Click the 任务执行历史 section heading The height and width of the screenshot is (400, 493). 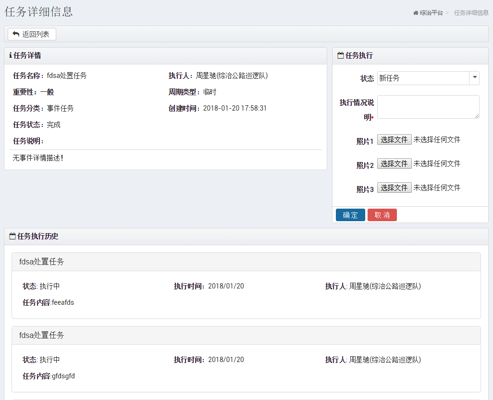(38, 236)
